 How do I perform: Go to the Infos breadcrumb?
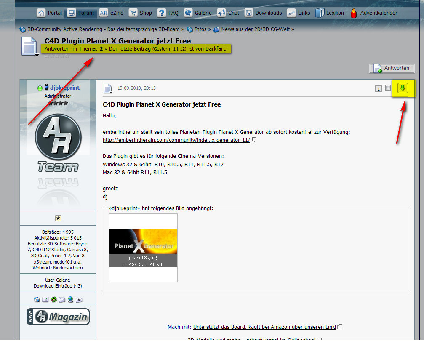pyautogui.click(x=201, y=29)
